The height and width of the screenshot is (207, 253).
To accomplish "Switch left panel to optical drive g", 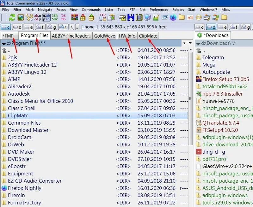I will pos(52,27).
